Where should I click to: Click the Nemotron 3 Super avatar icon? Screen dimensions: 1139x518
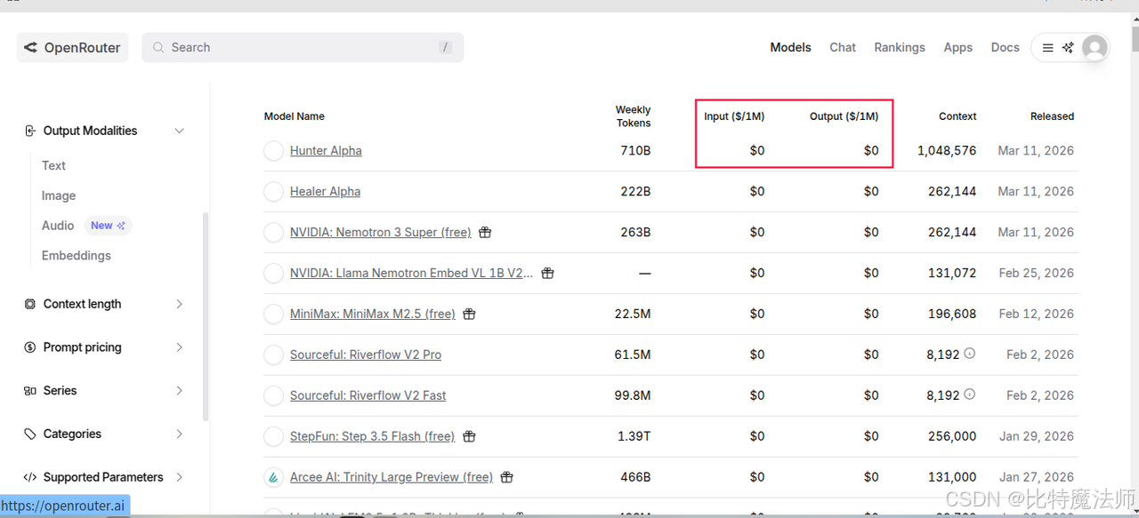[x=273, y=233]
